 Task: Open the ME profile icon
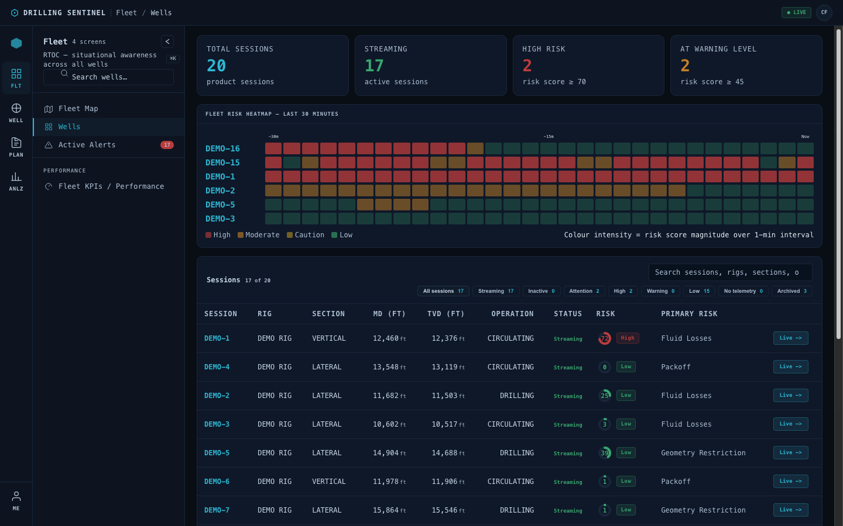16,501
